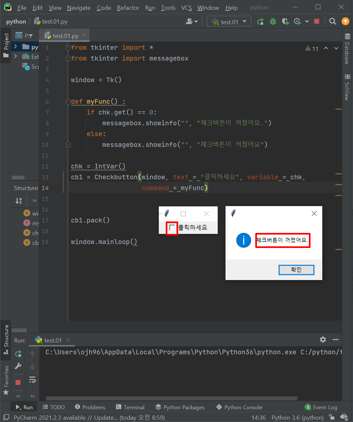Open run configuration wrench icon
Viewport: 353px width, 422px height.
tap(18, 366)
